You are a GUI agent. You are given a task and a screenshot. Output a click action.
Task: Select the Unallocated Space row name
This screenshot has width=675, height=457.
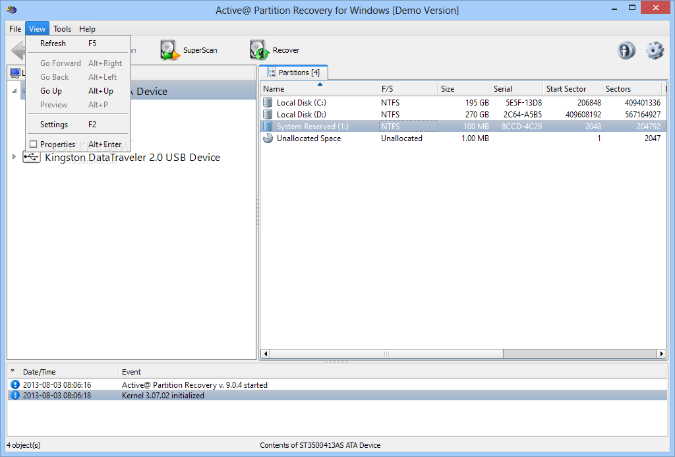tap(308, 138)
